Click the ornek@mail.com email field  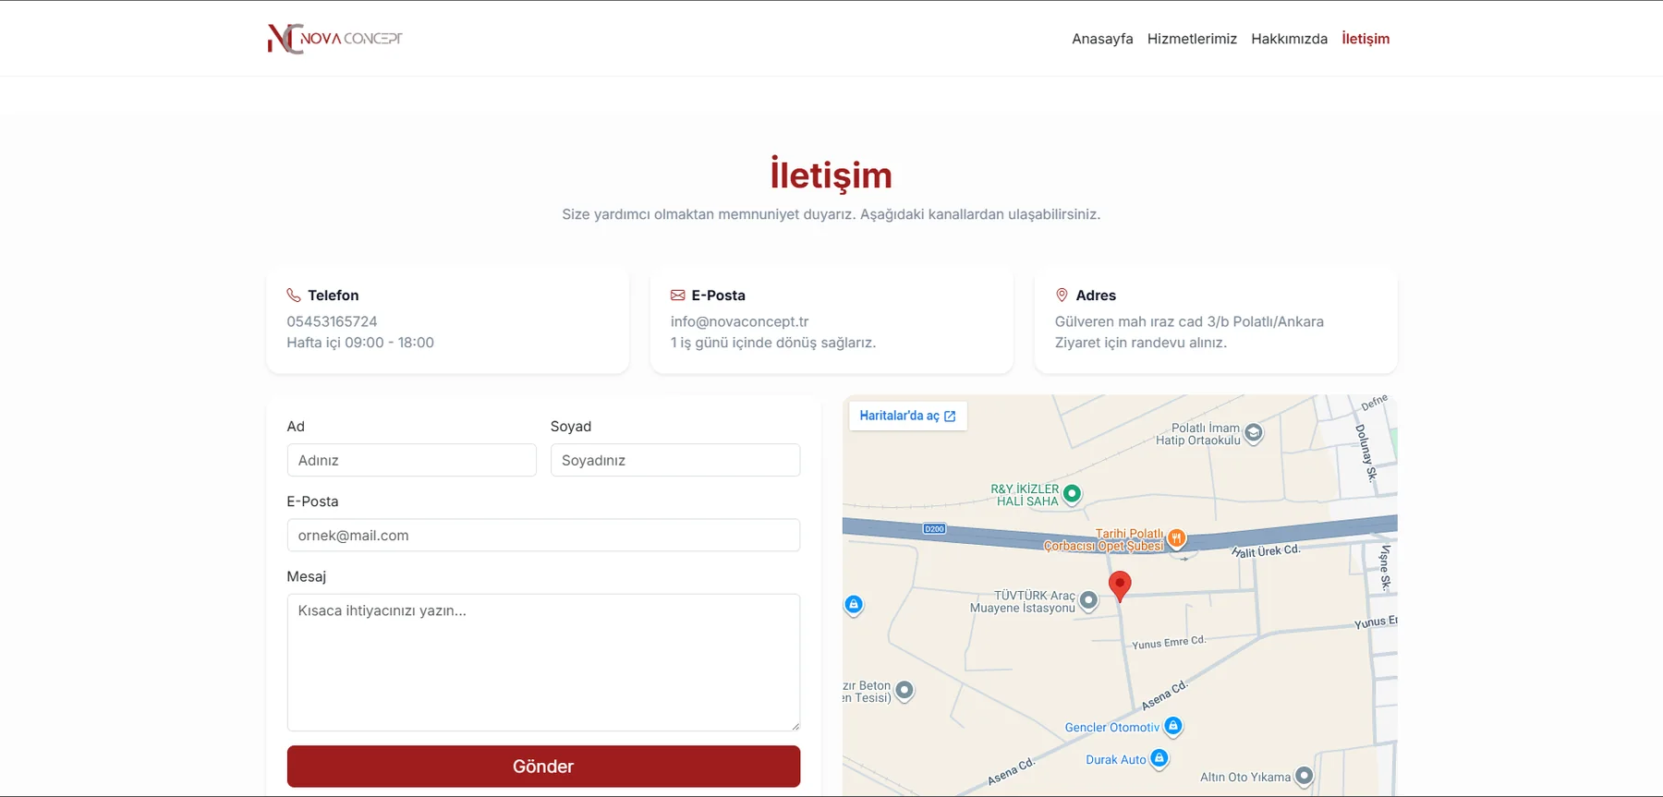pyautogui.click(x=543, y=536)
